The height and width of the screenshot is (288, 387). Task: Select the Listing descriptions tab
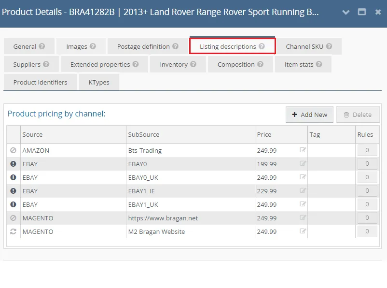(232, 46)
